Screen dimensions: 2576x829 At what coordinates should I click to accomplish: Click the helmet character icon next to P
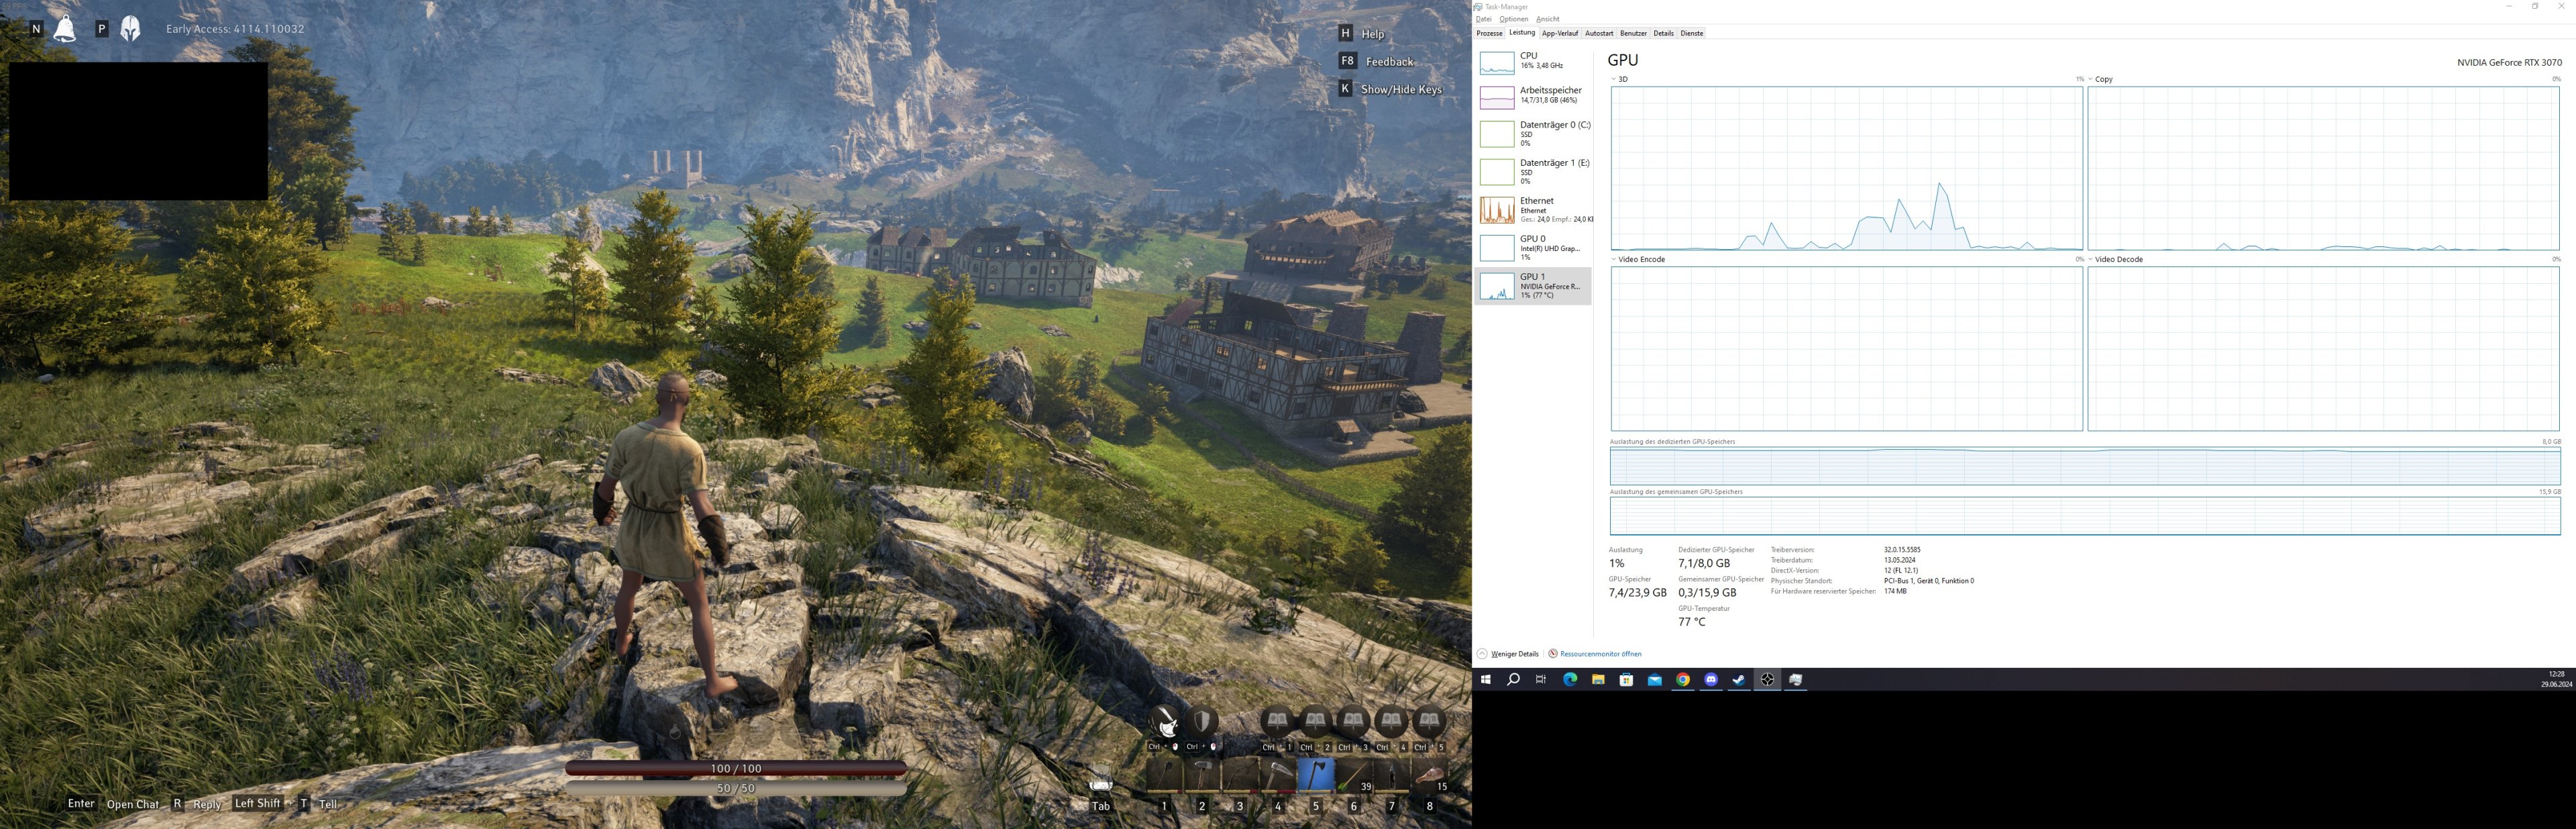(130, 28)
